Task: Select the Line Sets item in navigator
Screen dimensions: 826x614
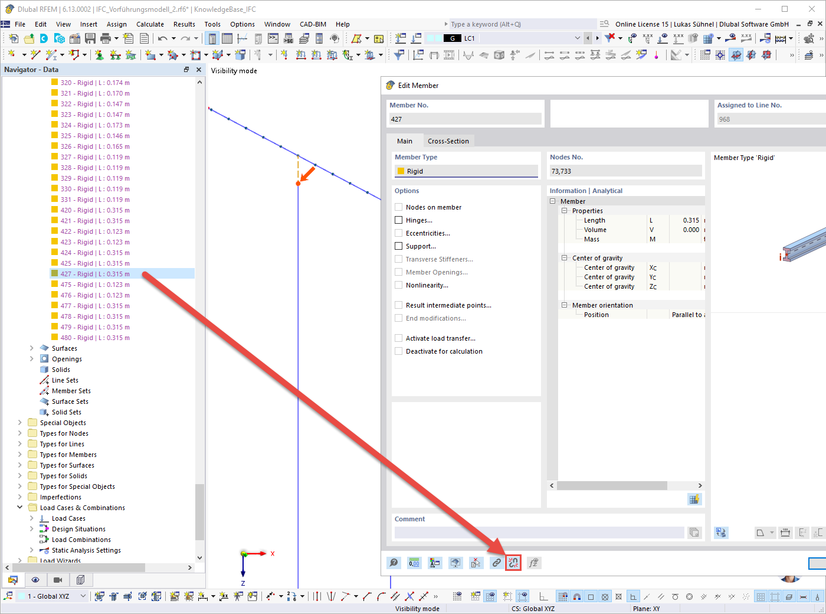Action: tap(65, 380)
